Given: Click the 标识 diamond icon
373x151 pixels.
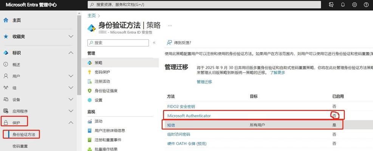Looking at the screenshot, I should [x=6, y=53].
